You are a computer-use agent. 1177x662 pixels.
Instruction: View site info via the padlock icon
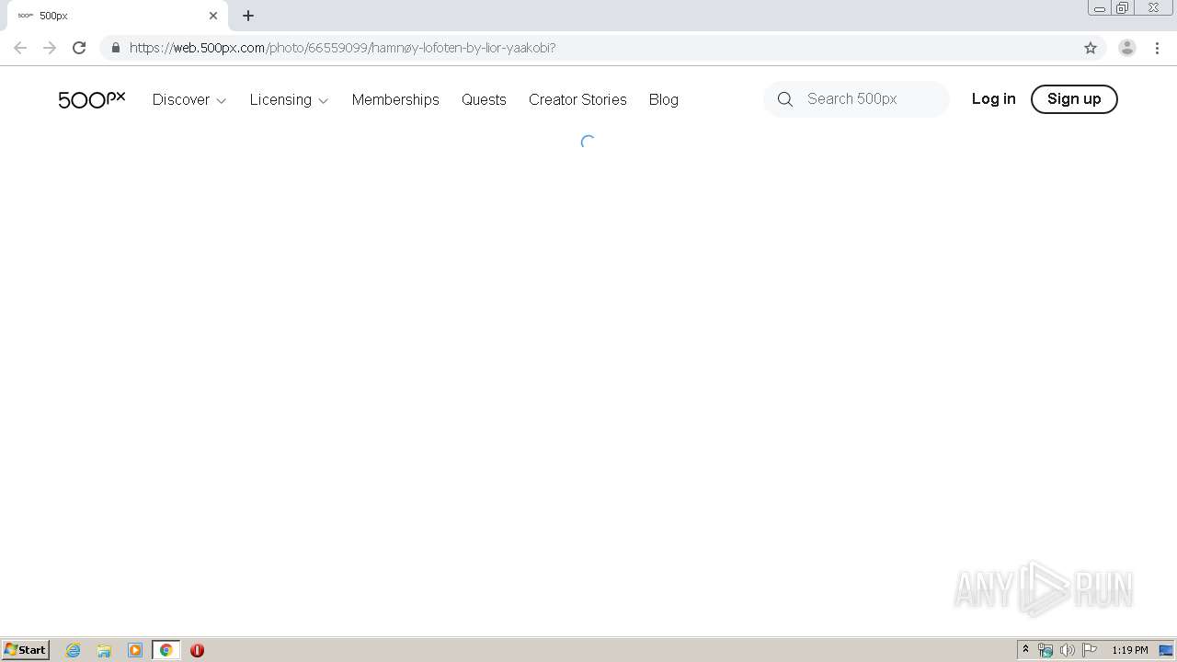(x=115, y=48)
